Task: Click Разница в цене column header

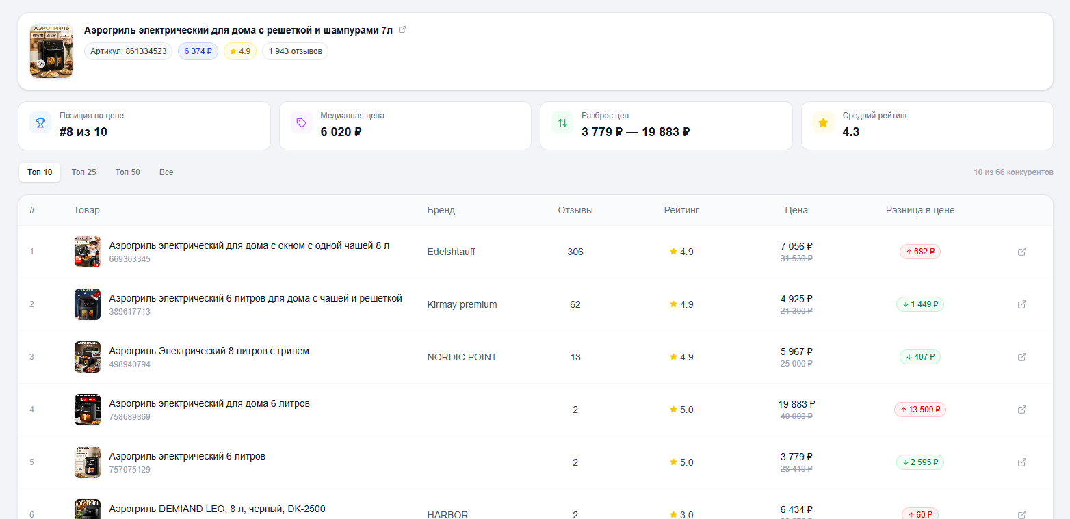Action: tap(920, 210)
